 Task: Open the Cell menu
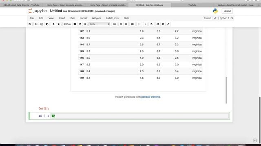pyautogui.click(x=73, y=18)
